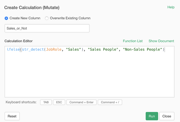This screenshot has height=122, width=180.
Task: Click the Keyboard shortcuts label
Action: pos(21,102)
